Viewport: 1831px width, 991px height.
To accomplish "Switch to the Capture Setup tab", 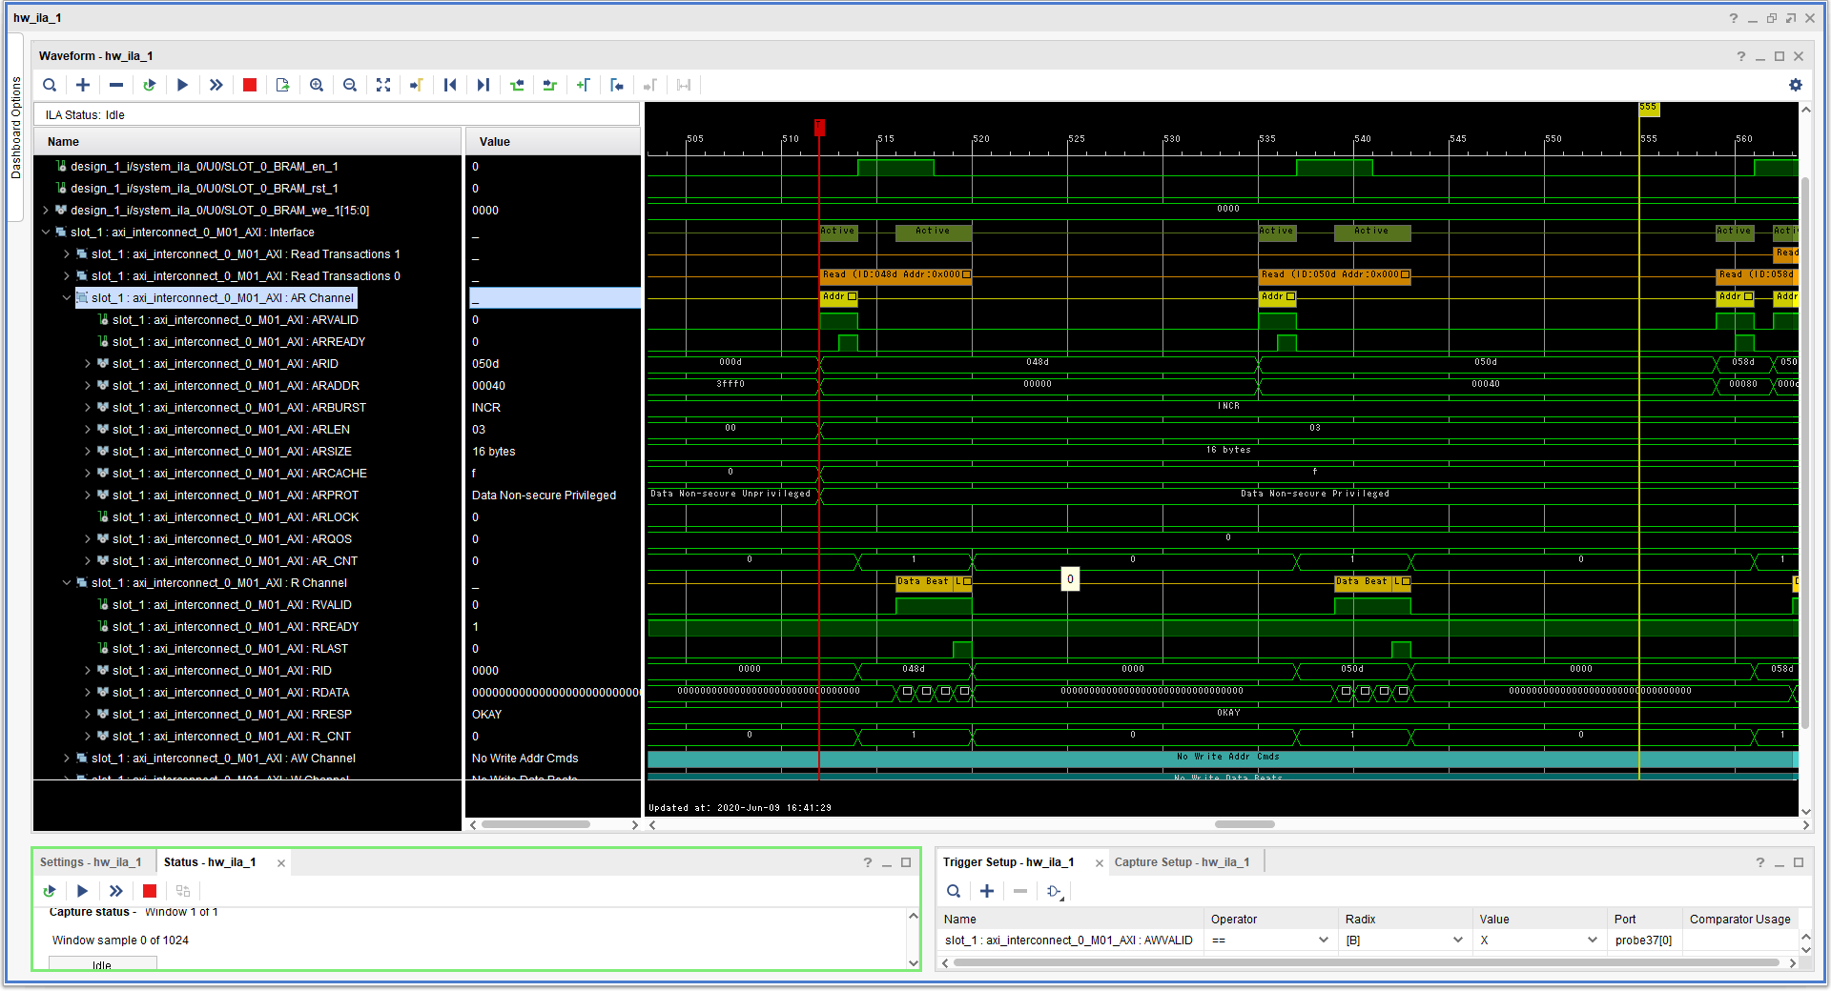I will click(1182, 862).
